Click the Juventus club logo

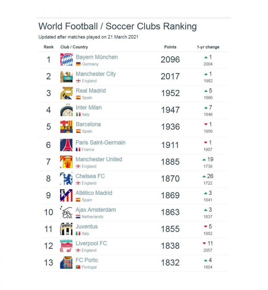[x=66, y=229]
